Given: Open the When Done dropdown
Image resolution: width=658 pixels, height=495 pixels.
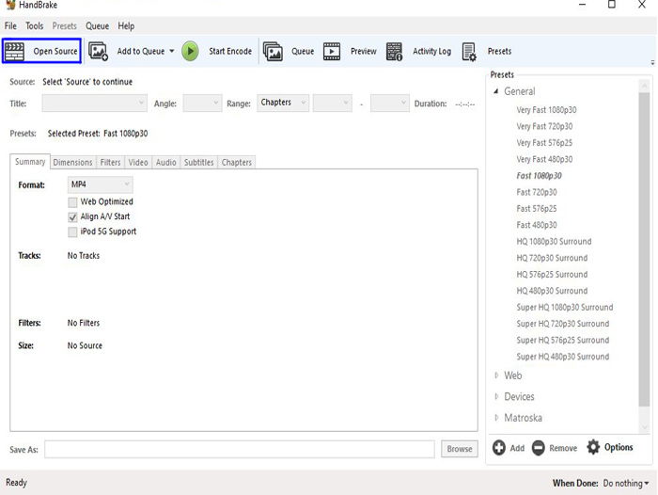Looking at the screenshot, I should [626, 483].
